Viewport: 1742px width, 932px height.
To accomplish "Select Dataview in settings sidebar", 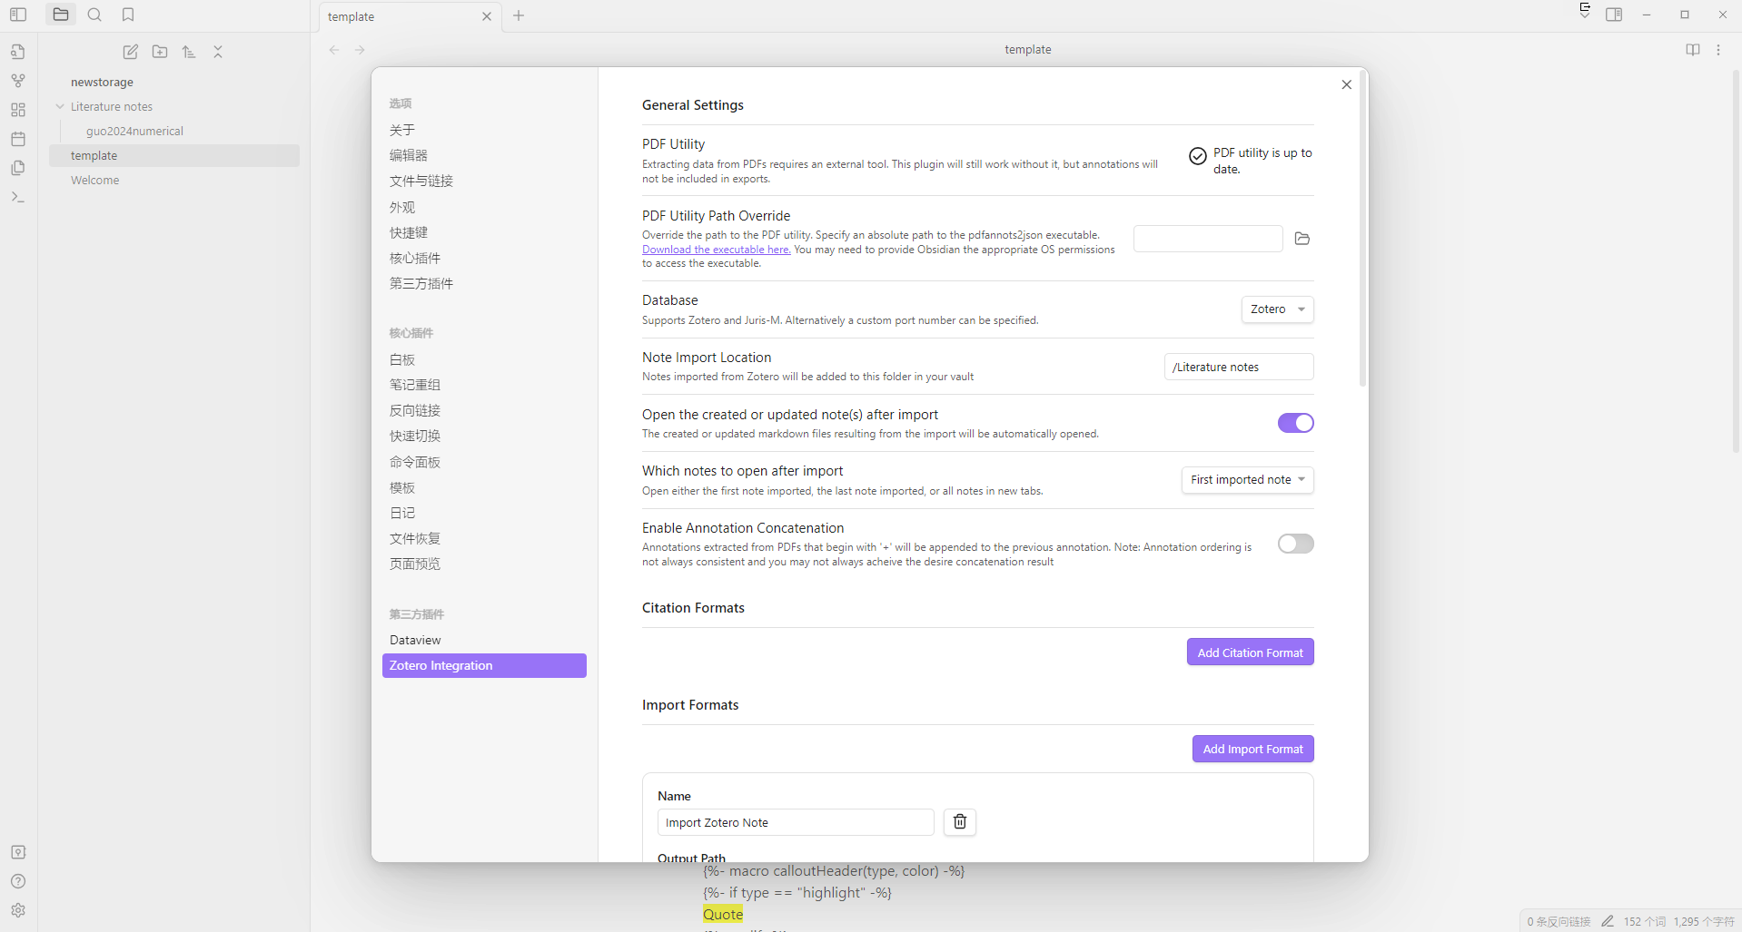I will click(415, 640).
